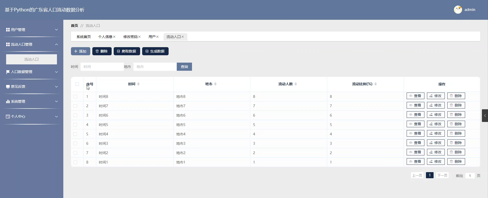Check the row 6 (时间3) checkbox

tap(75, 143)
